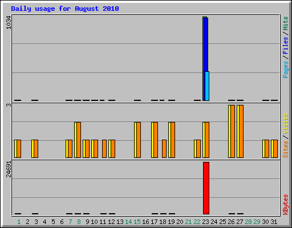Click the orange Sites bar for day 31

point(275,149)
